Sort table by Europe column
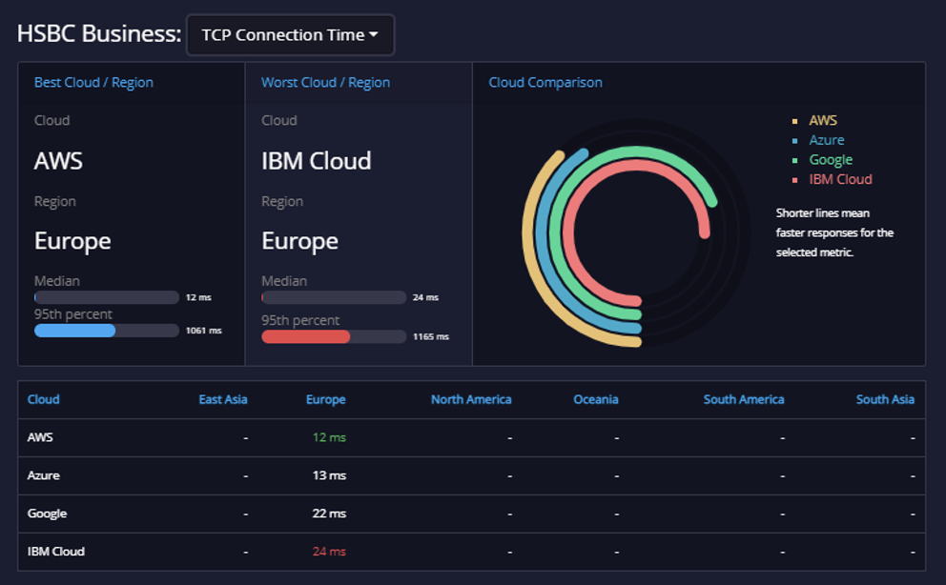Image resolution: width=946 pixels, height=585 pixels. [326, 399]
